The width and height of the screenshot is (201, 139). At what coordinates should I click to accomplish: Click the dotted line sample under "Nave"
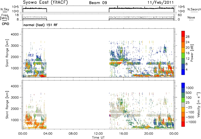pos(191,20)
